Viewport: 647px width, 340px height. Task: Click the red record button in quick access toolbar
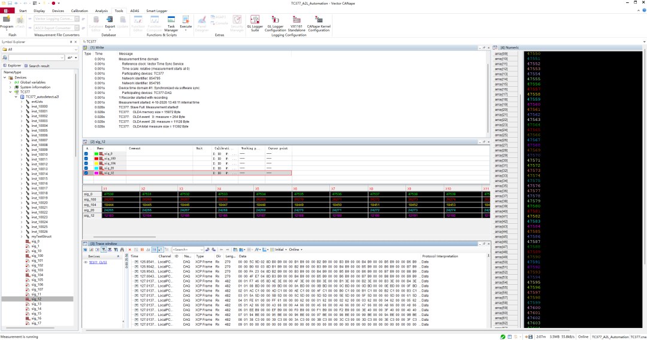pyautogui.click(x=53, y=4)
